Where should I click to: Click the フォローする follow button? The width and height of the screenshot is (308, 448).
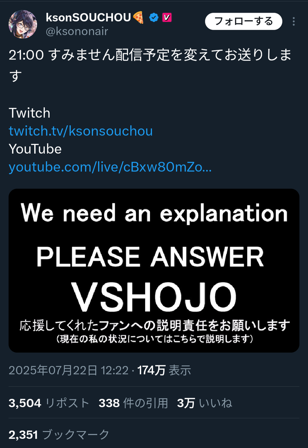(243, 21)
